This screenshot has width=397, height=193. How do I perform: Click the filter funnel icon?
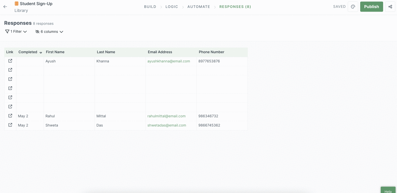tap(7, 31)
